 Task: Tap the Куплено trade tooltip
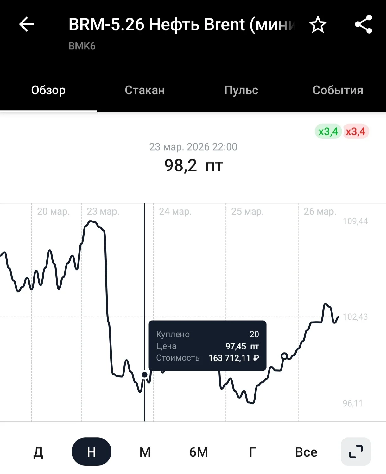[x=207, y=346]
